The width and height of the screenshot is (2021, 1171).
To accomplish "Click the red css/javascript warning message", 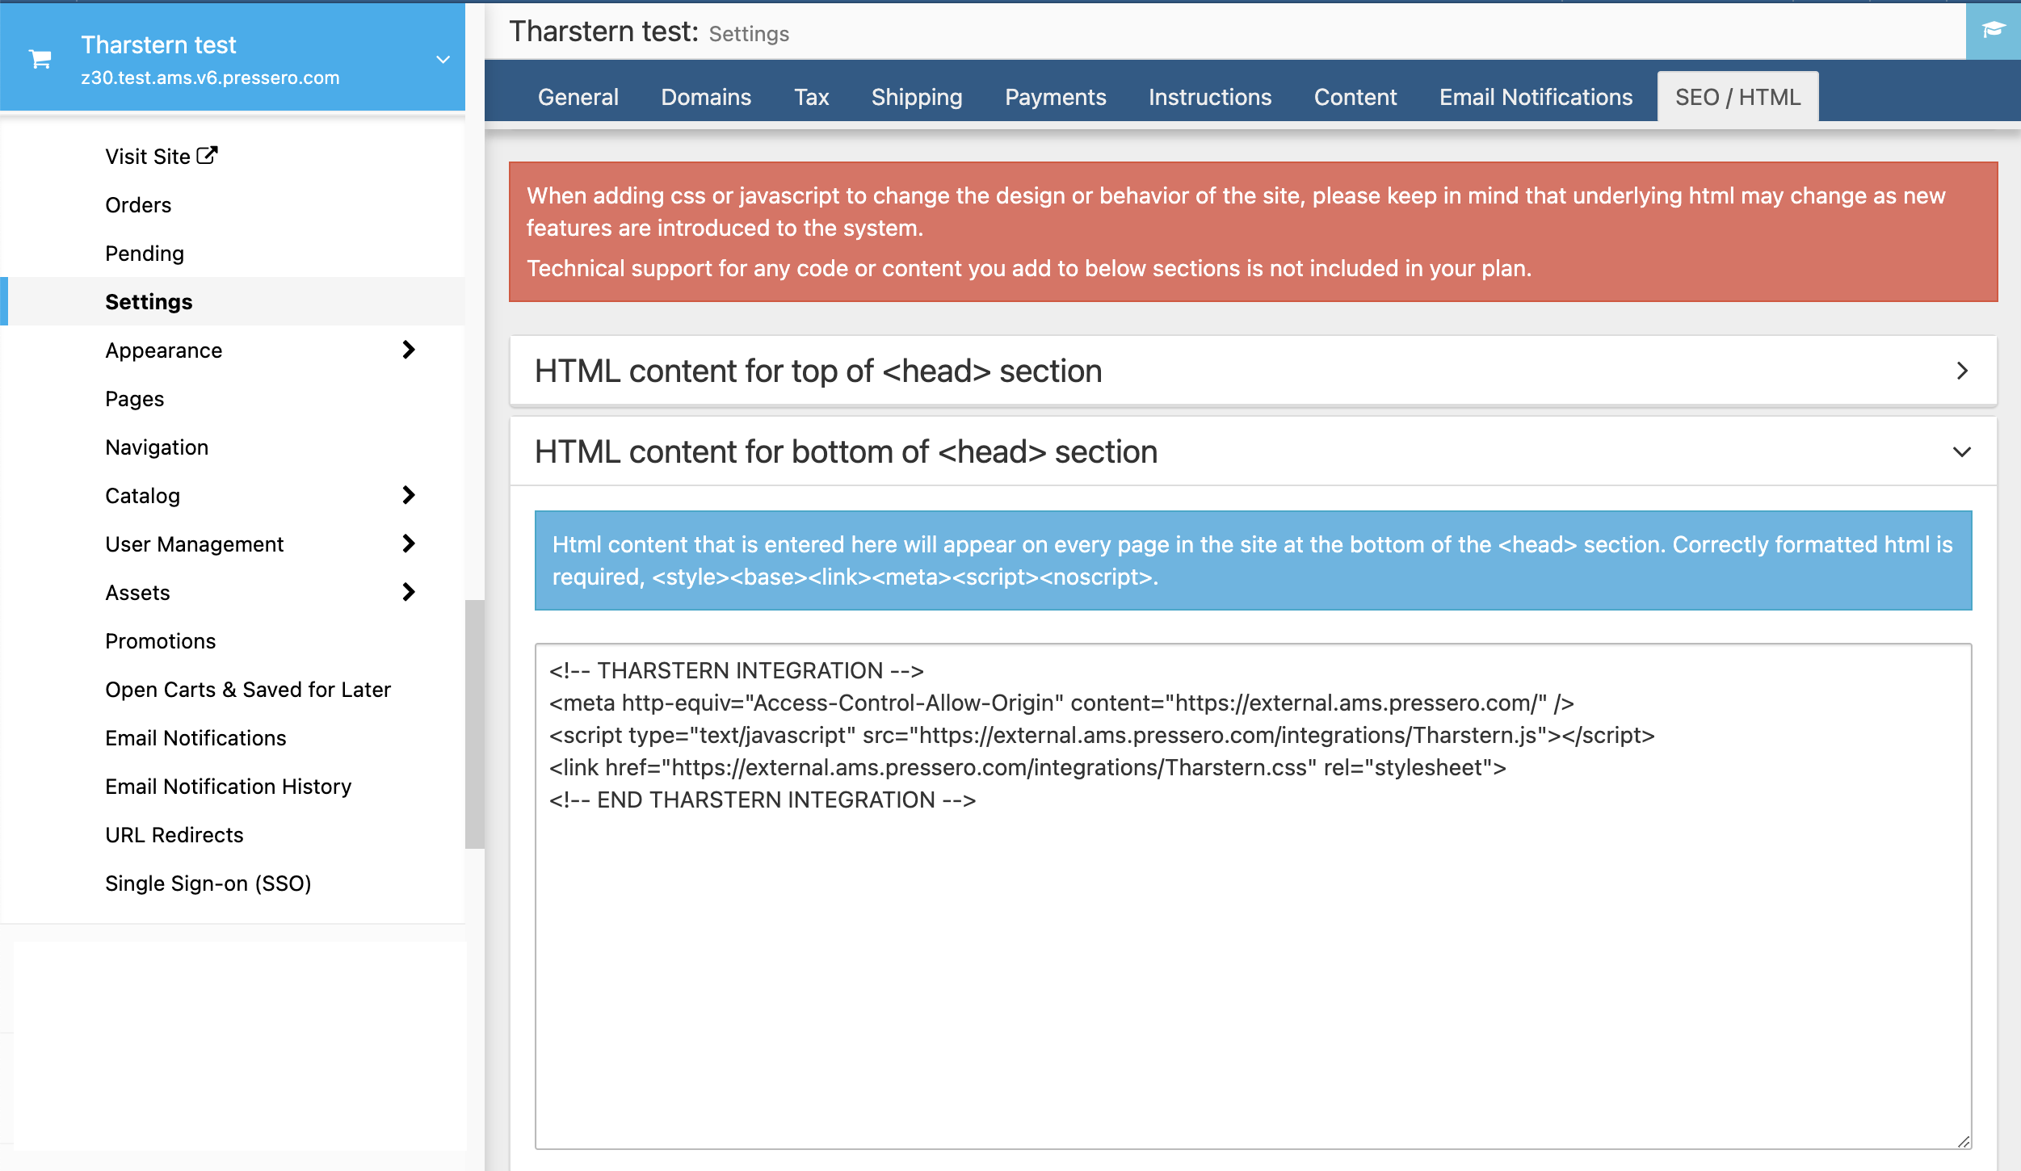I will (x=1254, y=232).
